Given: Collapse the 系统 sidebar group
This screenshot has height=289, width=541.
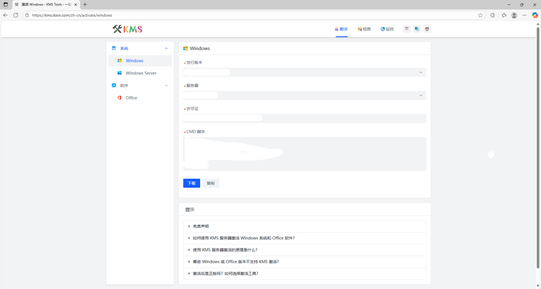Looking at the screenshot, I should coord(140,48).
